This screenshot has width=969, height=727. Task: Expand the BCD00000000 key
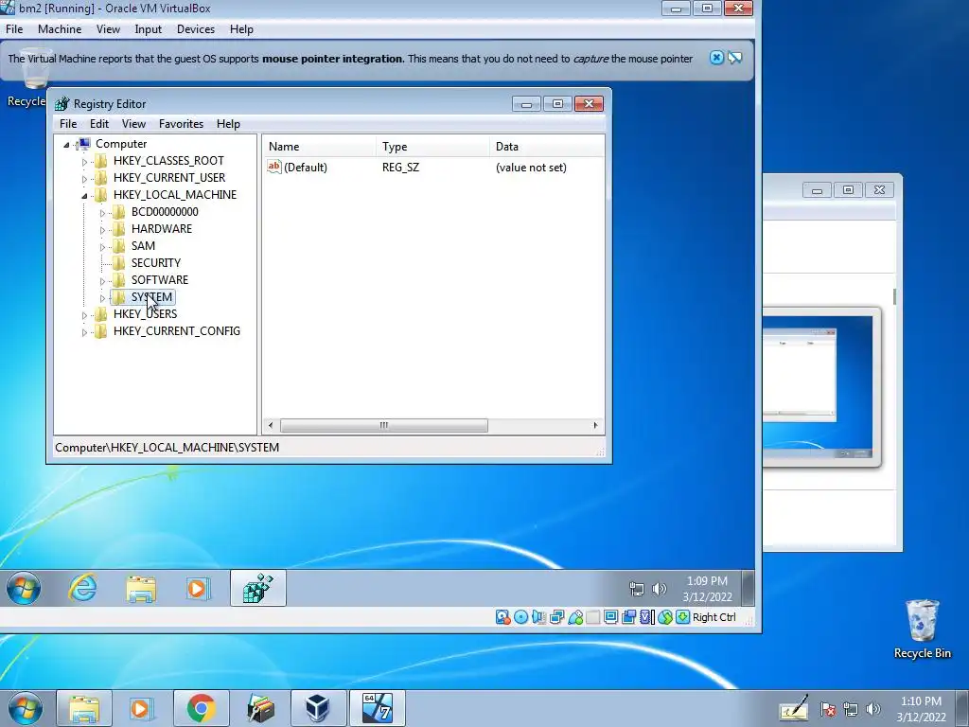point(102,213)
